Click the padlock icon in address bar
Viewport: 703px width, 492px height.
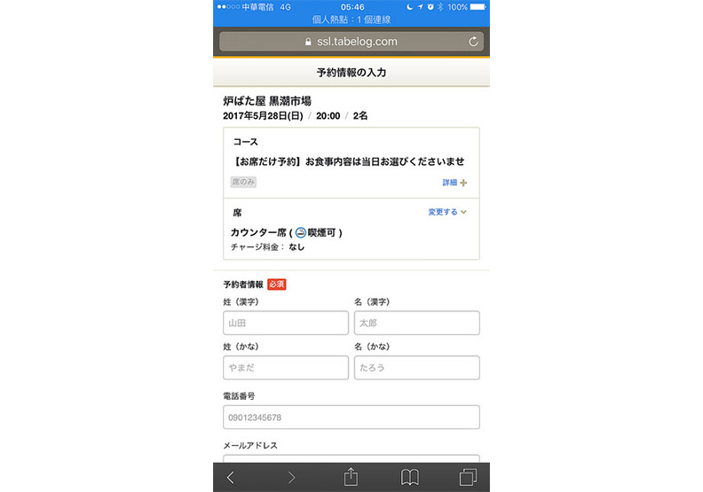point(308,42)
